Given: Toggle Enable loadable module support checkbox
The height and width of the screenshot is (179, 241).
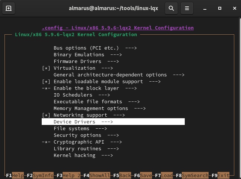Looking at the screenshot, I should click(46, 82).
